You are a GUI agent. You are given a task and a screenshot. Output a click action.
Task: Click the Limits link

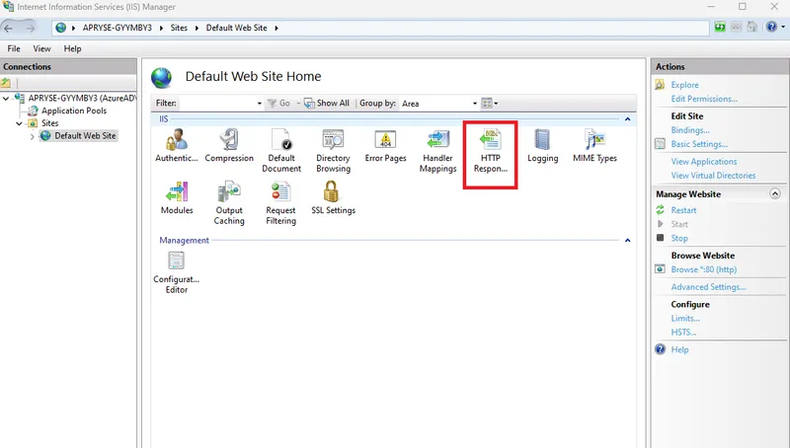(x=685, y=319)
